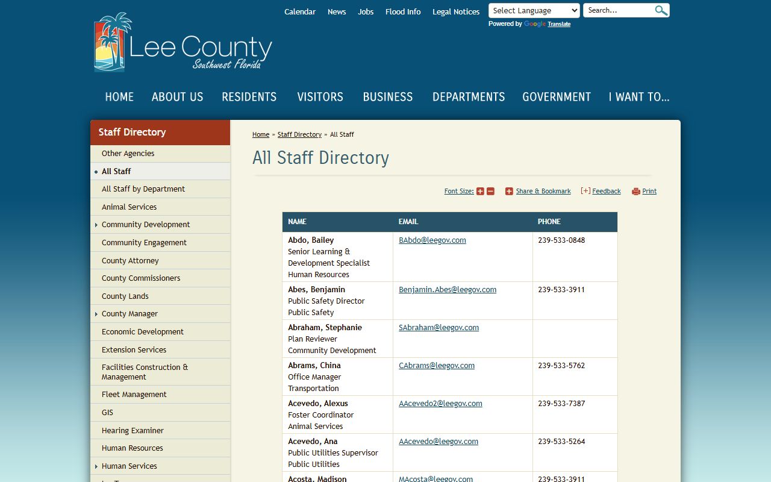Click phone number 239-533-5762
The image size is (771, 482).
coord(561,365)
